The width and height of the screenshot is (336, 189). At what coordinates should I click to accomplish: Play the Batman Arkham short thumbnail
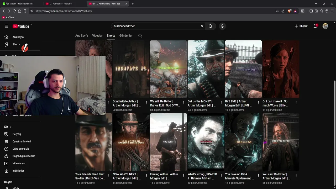click(206, 142)
